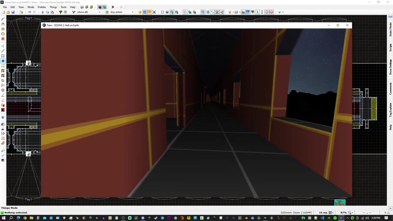Select the Draw Grid tool
Image resolution: width=393 pixels, height=221 pixels.
click(x=3, y=39)
